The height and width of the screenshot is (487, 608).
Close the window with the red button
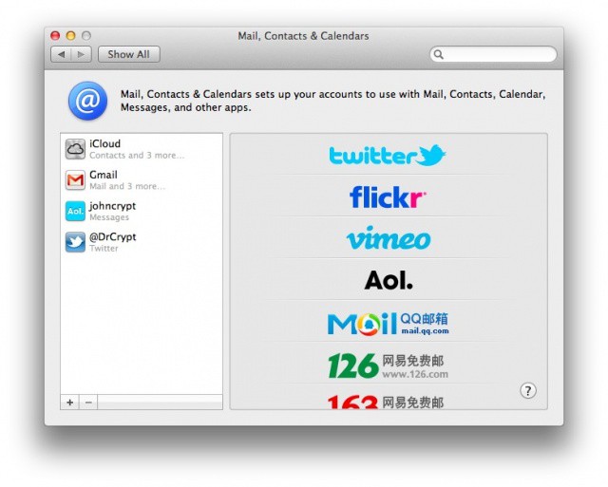point(55,36)
